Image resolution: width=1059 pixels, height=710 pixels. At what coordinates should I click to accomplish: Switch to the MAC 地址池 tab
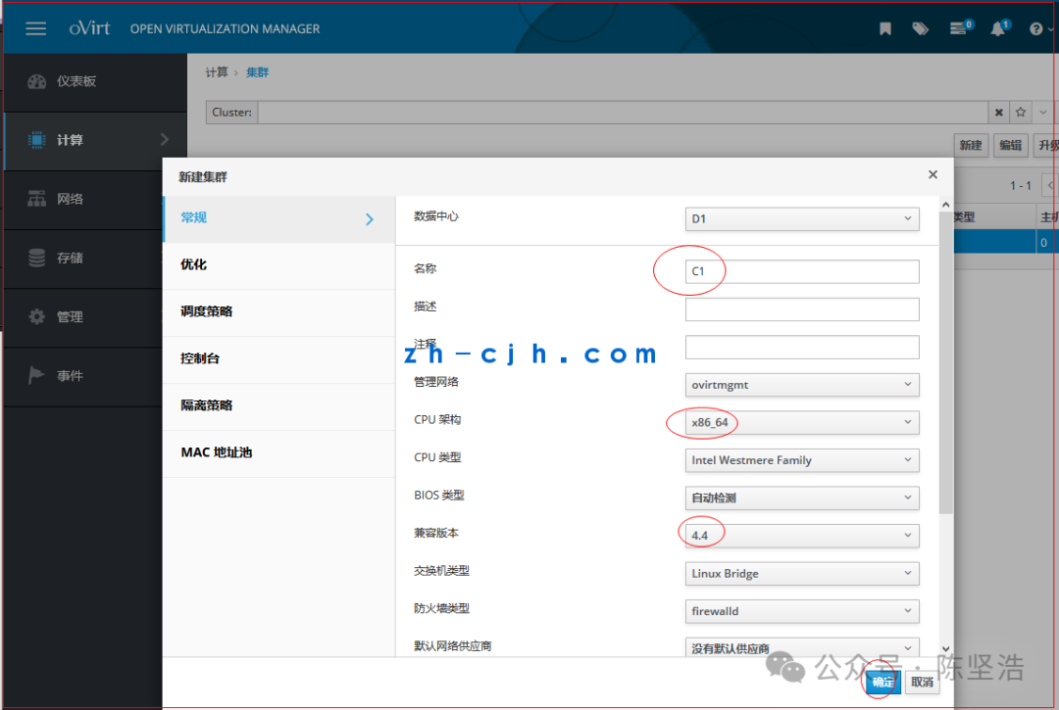pyautogui.click(x=278, y=452)
